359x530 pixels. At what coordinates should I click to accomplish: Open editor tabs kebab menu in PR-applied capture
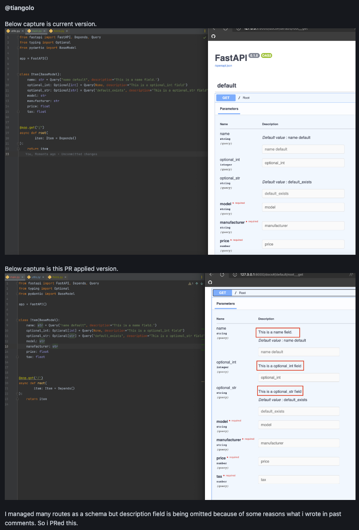click(201, 276)
